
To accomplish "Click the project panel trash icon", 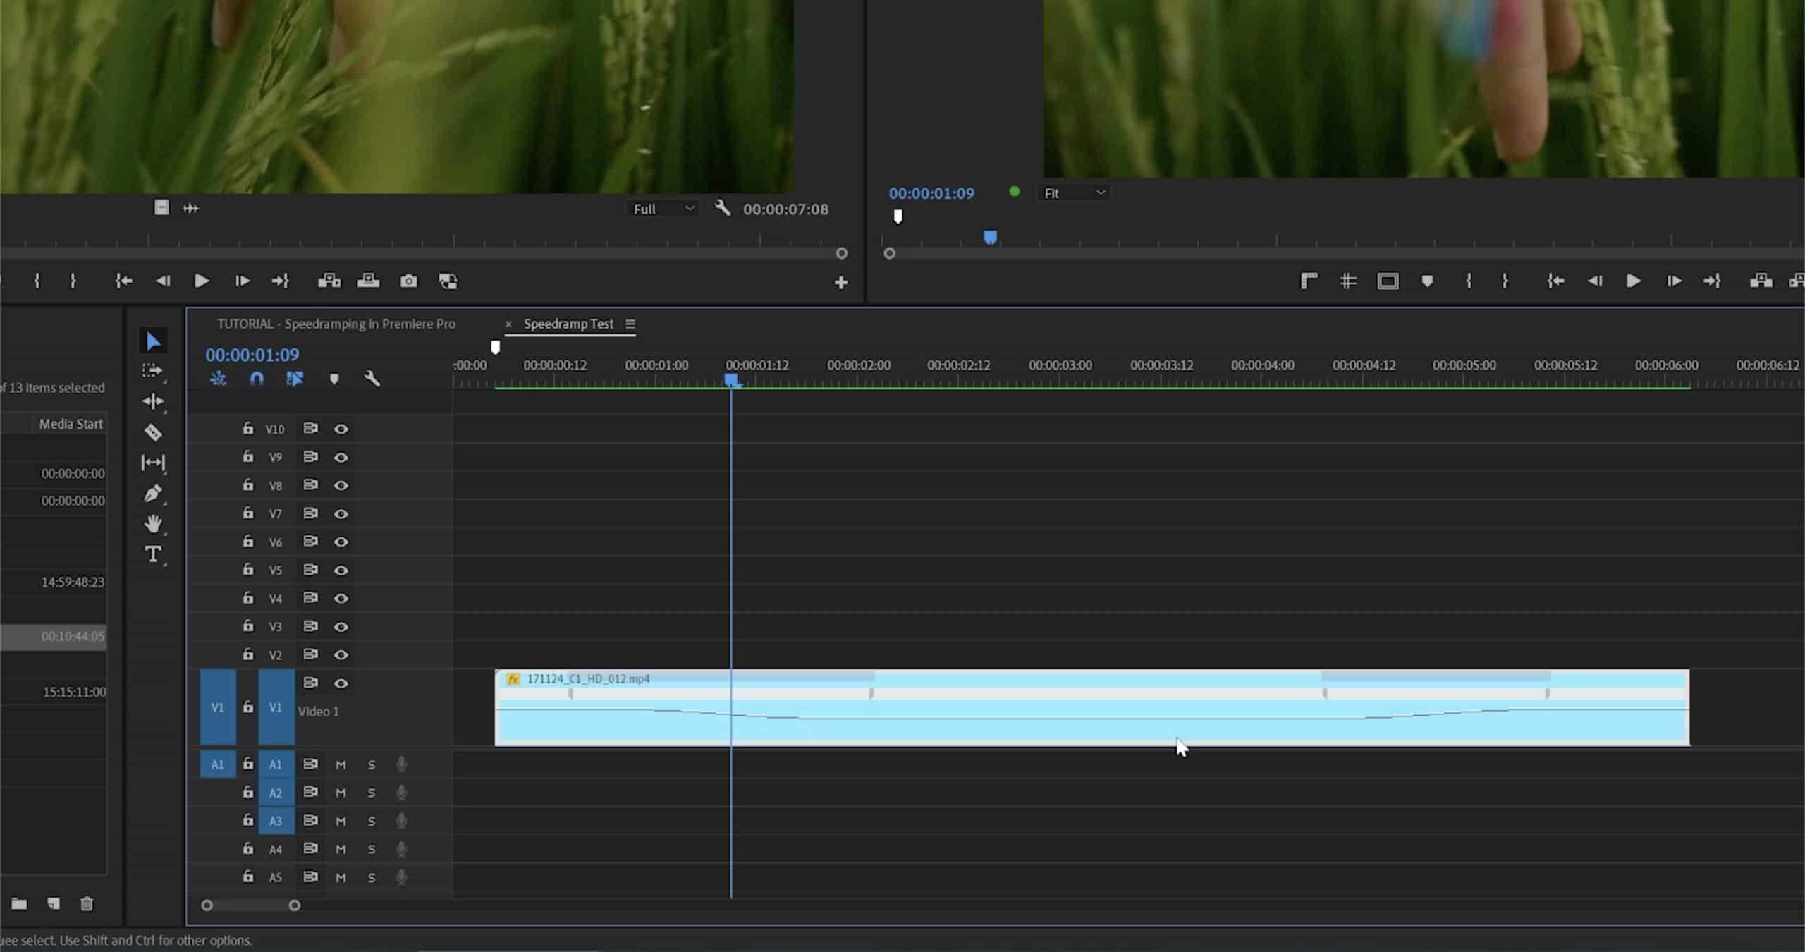I will tap(87, 903).
